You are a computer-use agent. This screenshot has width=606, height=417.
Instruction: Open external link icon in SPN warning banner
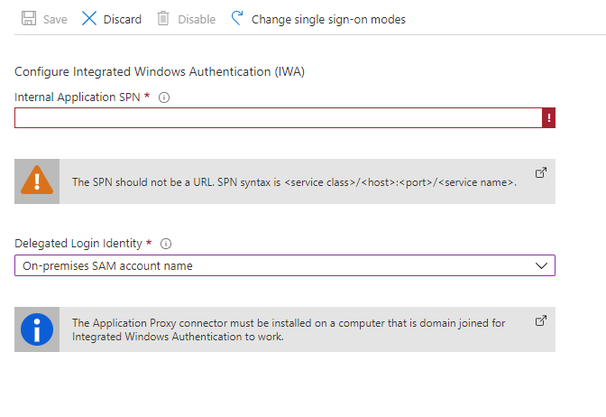(541, 172)
